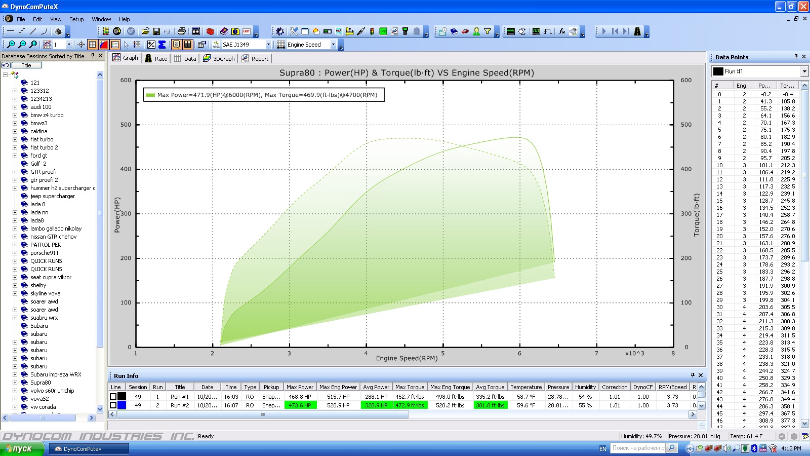Toggle the Run #2 line checkbox
The width and height of the screenshot is (810, 456).
point(113,405)
